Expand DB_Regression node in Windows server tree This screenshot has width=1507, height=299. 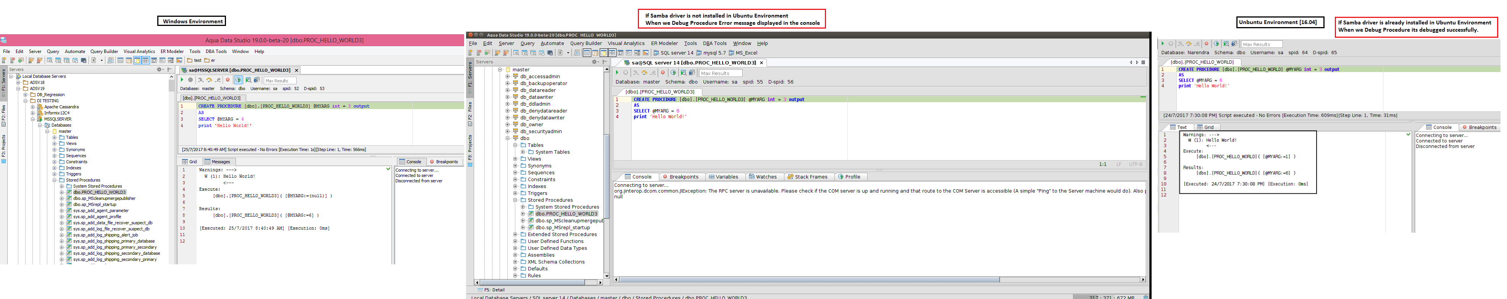25,95
